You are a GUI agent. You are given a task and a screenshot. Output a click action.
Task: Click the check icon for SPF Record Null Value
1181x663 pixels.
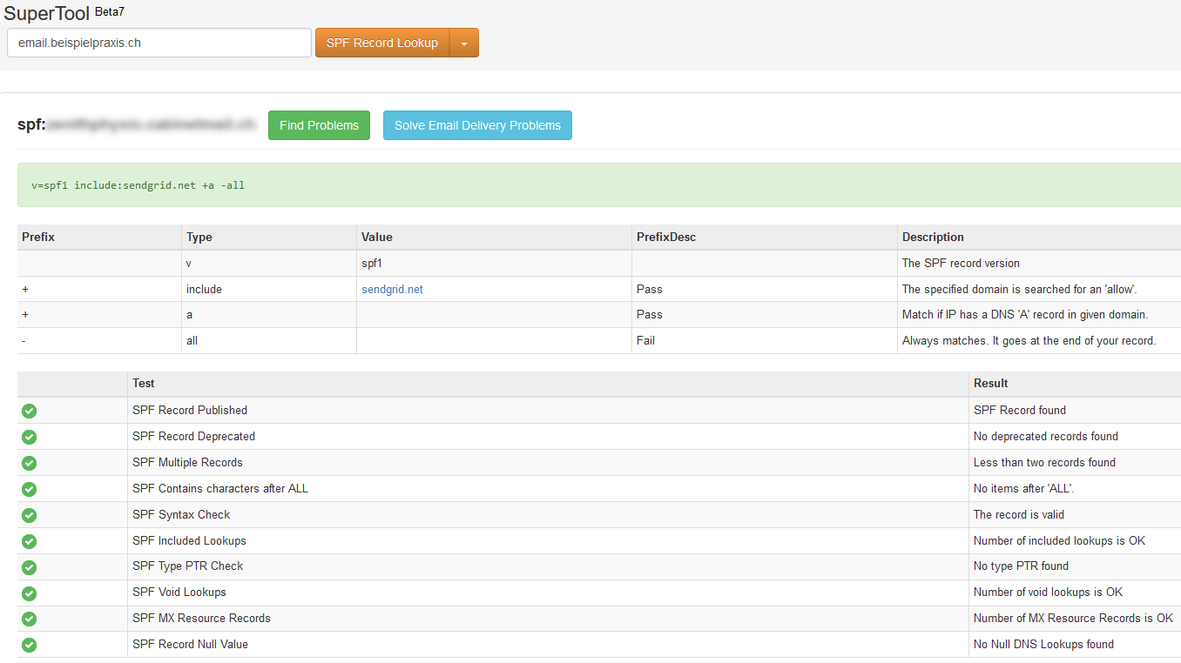click(29, 645)
